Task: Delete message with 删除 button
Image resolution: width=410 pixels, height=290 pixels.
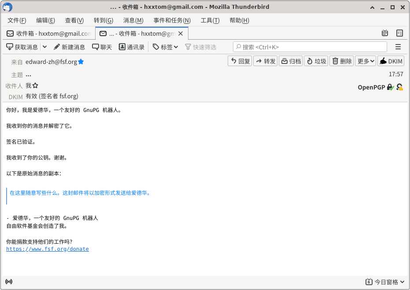Action: (x=341, y=61)
